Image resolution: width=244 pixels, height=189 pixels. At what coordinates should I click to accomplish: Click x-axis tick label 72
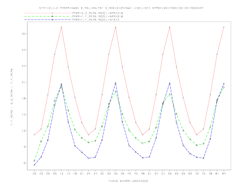coord(197,174)
